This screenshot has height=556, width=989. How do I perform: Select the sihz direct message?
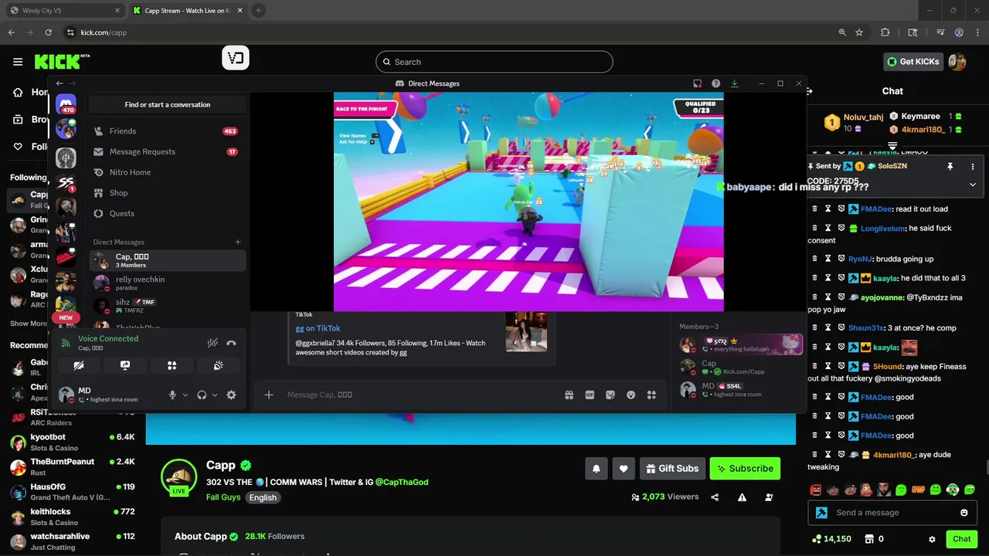click(x=167, y=306)
